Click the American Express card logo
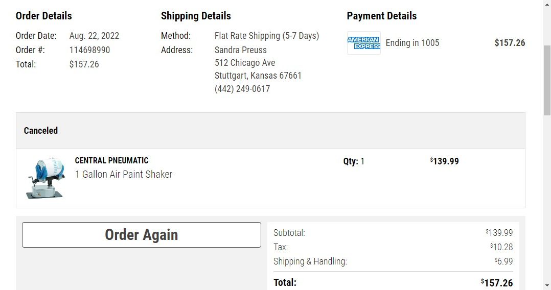This screenshot has height=290, width=551. (364, 43)
